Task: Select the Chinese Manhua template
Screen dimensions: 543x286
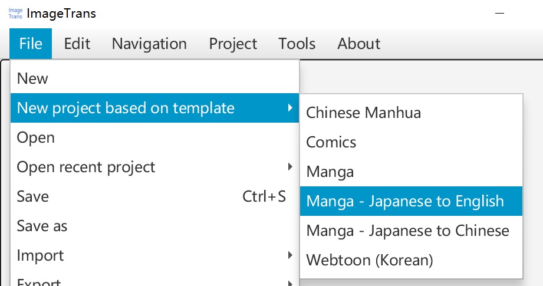Action: (411, 113)
